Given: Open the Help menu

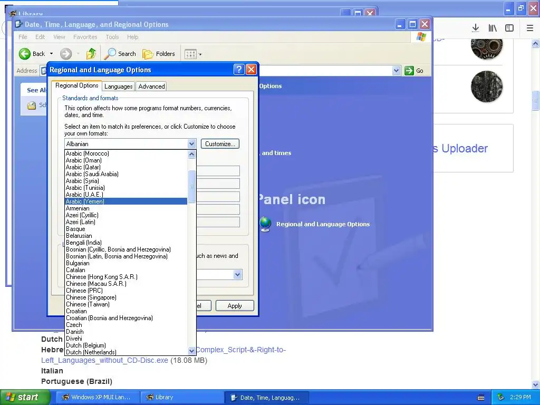Looking at the screenshot, I should point(132,37).
